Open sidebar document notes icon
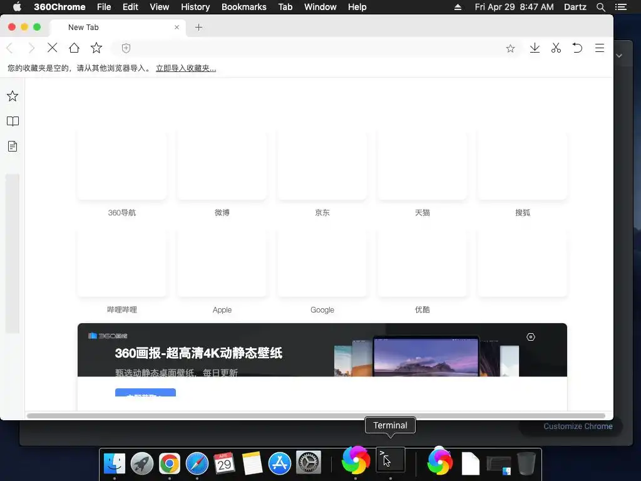Screen dimensions: 641x481 point(13,147)
